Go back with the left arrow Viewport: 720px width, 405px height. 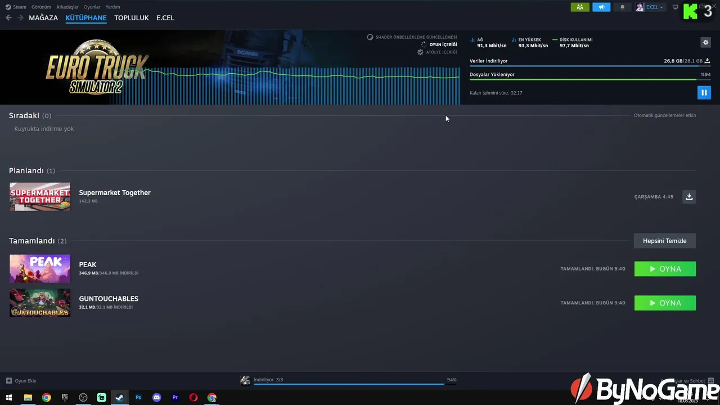click(x=8, y=18)
